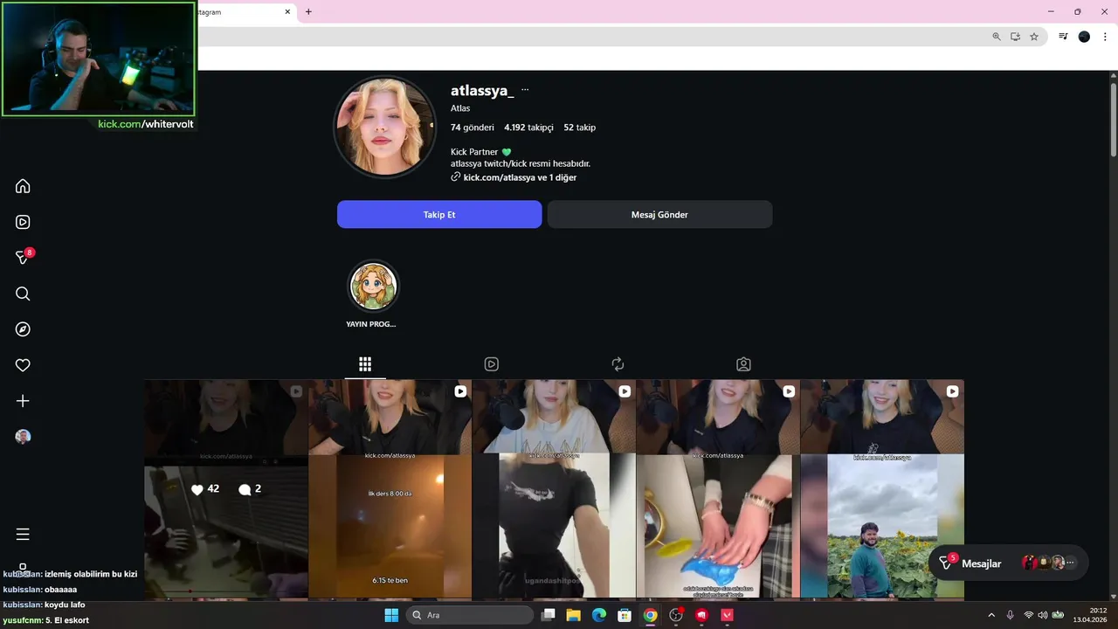Open Task View on taskbar

[549, 615]
